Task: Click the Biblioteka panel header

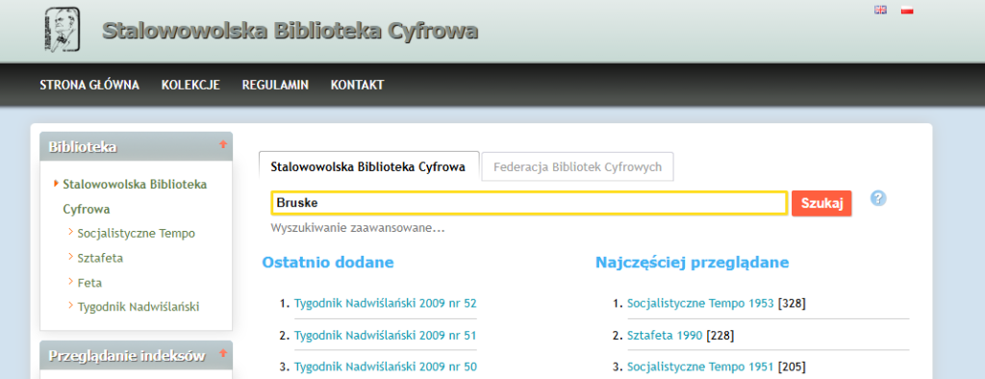Action: [137, 146]
